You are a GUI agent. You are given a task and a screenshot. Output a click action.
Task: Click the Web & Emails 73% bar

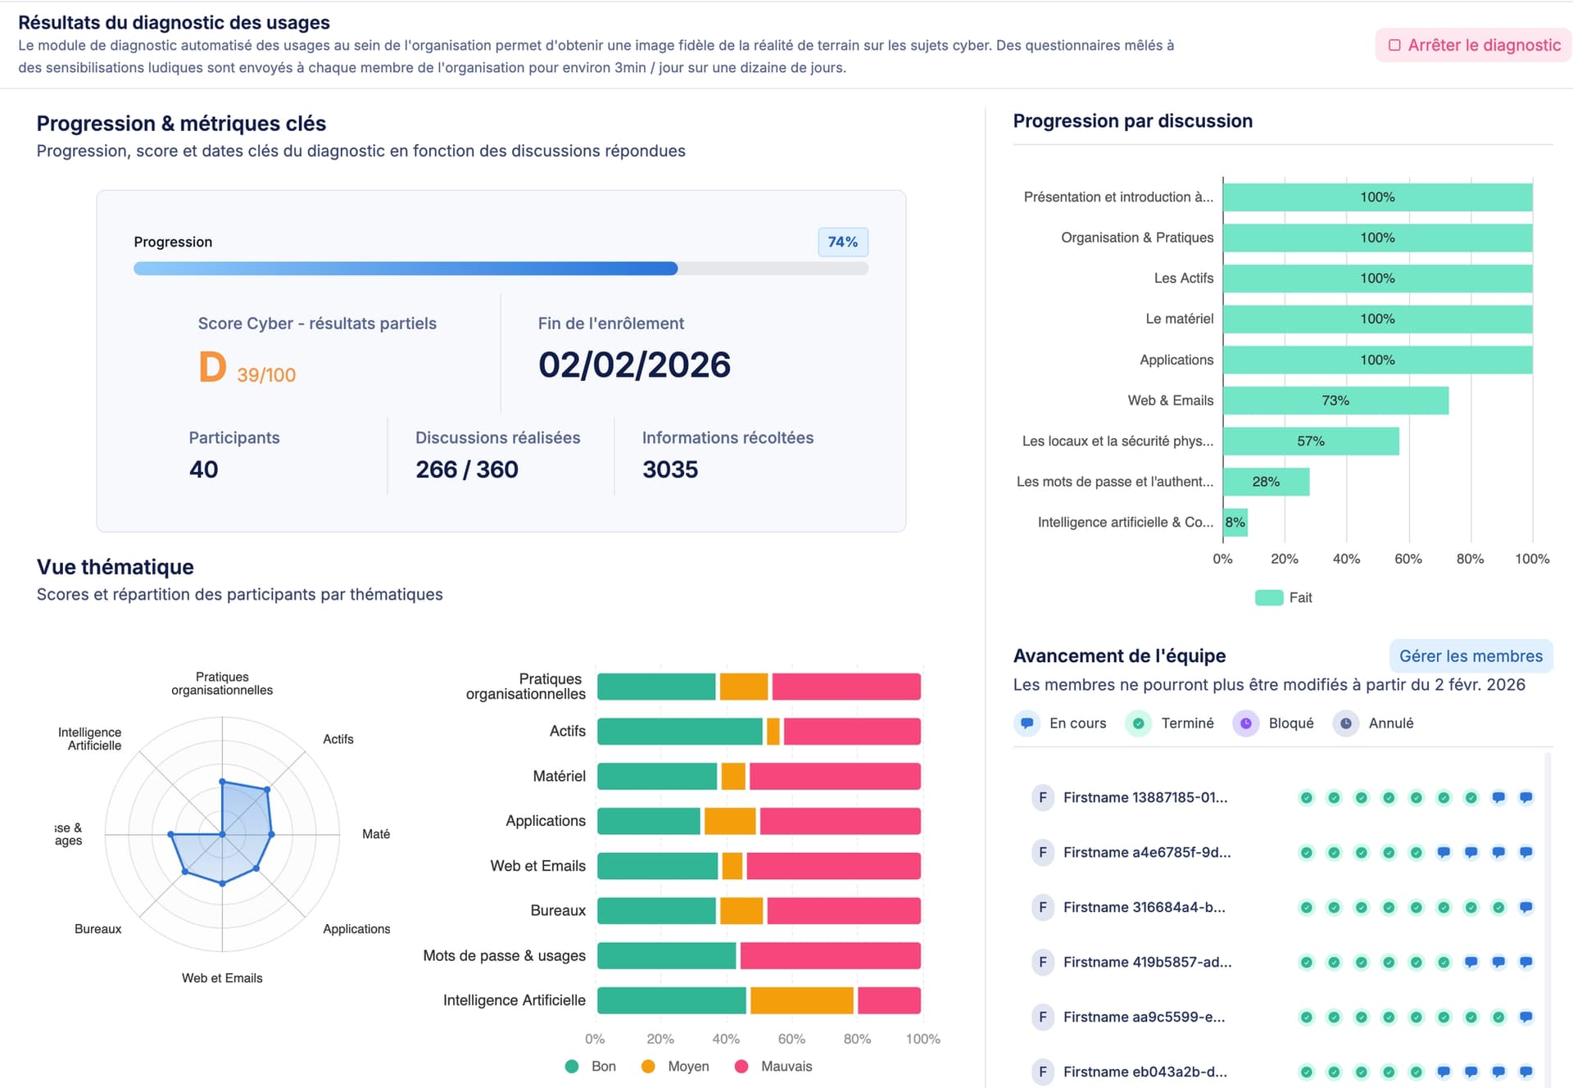[1335, 401]
